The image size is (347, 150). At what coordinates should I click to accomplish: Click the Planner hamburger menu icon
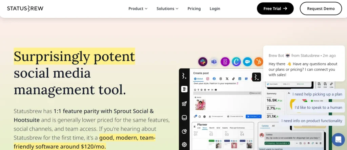195,127
